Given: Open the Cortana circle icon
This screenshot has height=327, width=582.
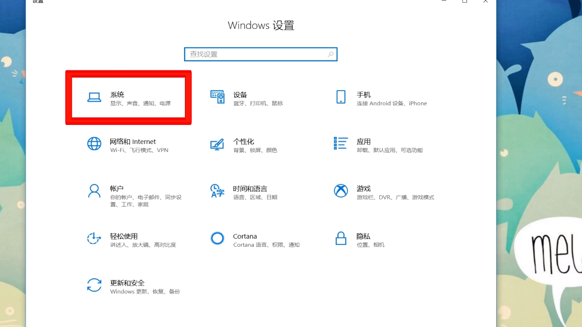Looking at the screenshot, I should click(x=217, y=238).
